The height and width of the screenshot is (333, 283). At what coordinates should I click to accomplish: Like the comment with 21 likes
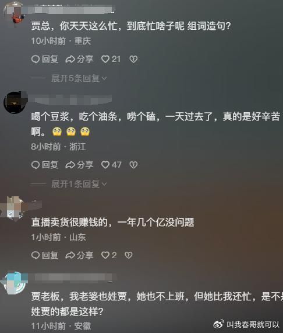[x=111, y=59]
